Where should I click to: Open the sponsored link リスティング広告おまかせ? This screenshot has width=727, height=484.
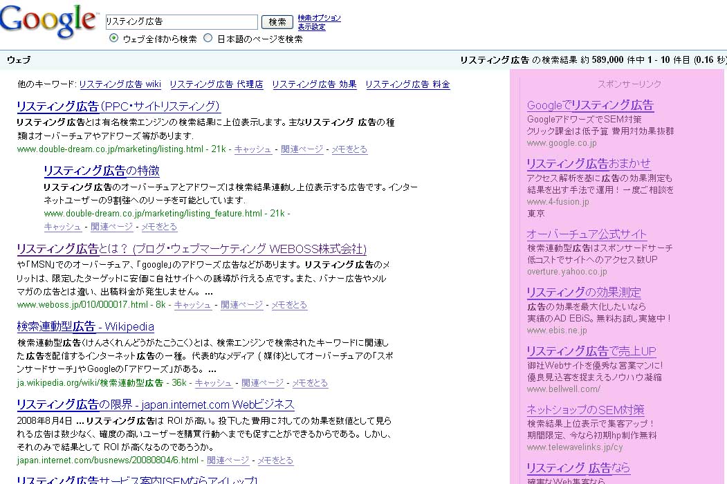pos(589,164)
